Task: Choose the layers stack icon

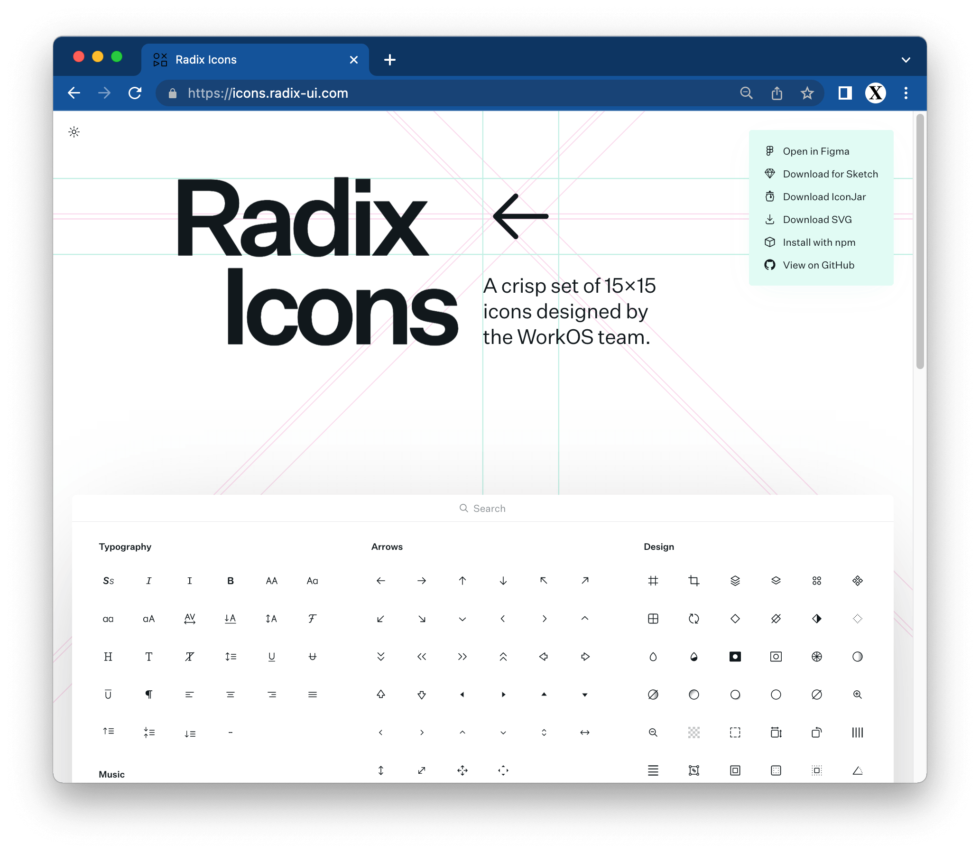Action: point(736,582)
